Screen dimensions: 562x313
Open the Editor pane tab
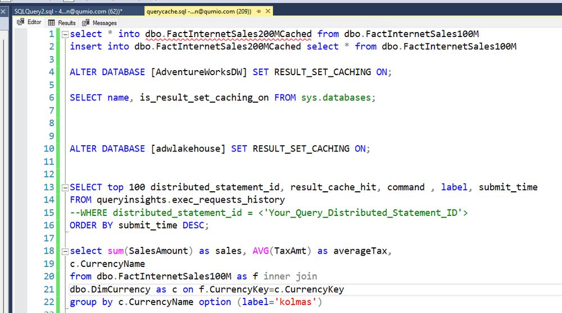click(29, 22)
